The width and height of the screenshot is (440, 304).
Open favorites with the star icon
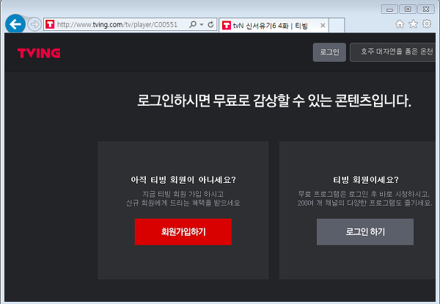413,24
